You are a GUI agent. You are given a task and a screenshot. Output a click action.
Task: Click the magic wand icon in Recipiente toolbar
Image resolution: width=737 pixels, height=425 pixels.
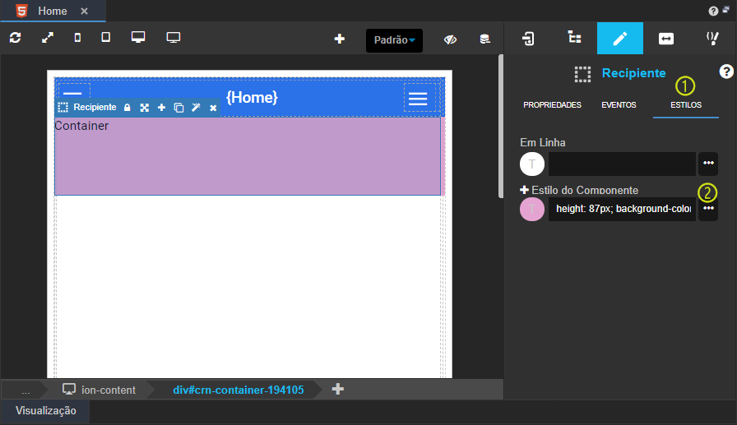196,108
